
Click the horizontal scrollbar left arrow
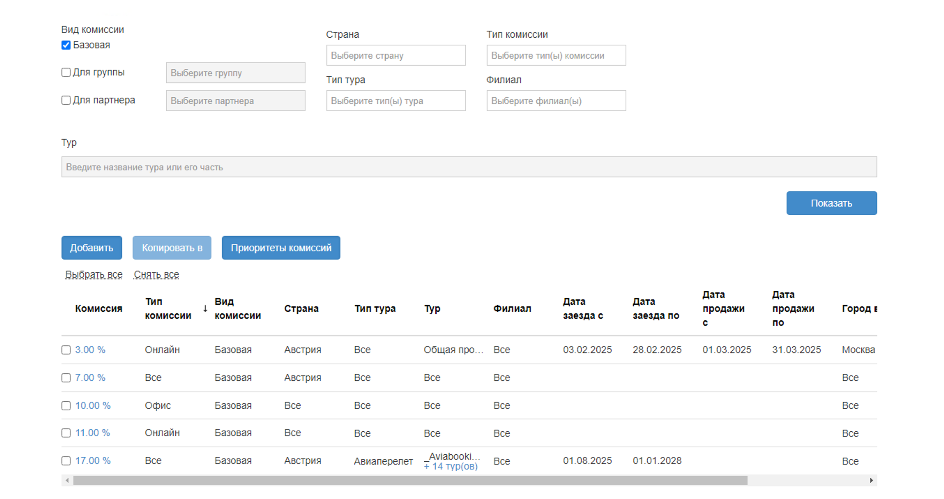67,480
